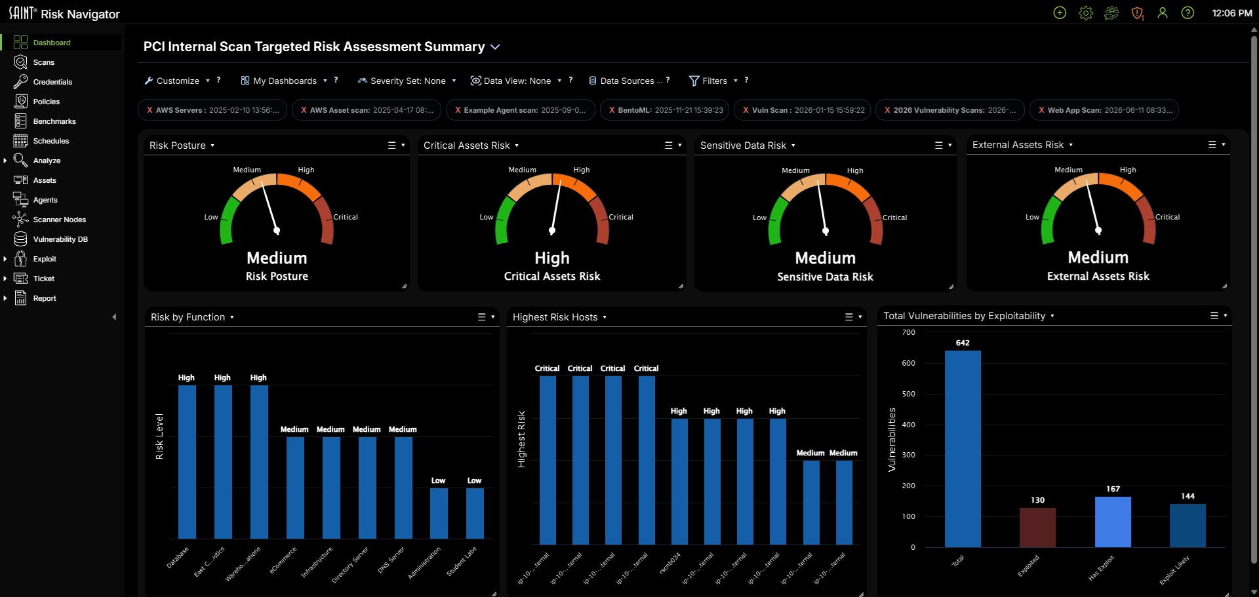
Task: Remove the BentoML data source chip
Action: [612, 110]
